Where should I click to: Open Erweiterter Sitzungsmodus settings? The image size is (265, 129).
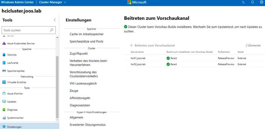tap(88, 125)
